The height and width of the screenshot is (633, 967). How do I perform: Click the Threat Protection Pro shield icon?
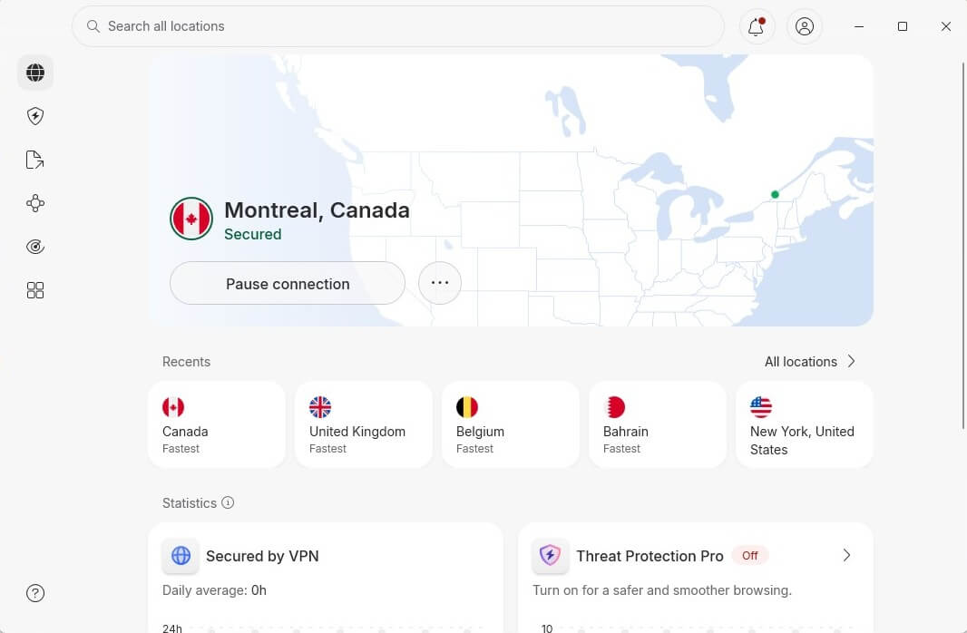550,555
